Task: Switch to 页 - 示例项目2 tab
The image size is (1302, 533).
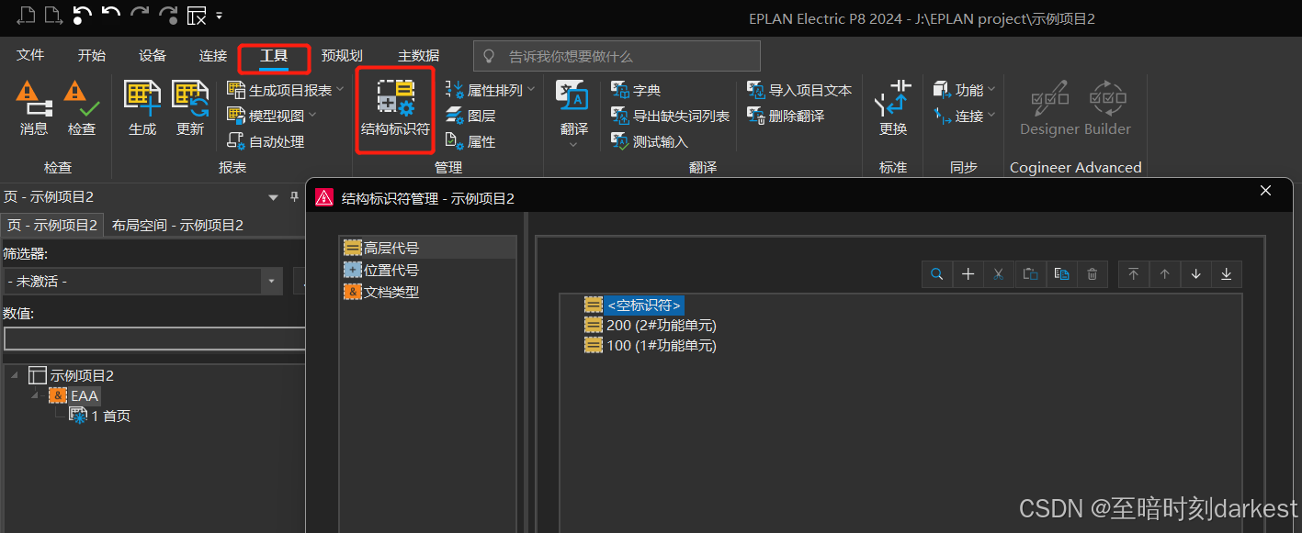Action: pyautogui.click(x=51, y=225)
